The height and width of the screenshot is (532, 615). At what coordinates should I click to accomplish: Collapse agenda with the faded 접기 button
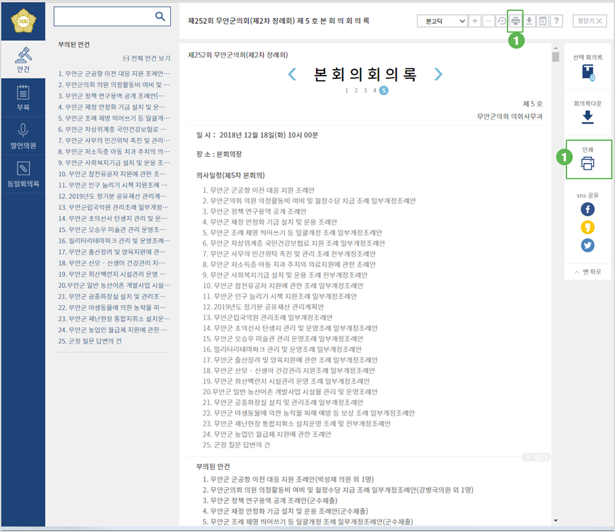click(x=536, y=457)
